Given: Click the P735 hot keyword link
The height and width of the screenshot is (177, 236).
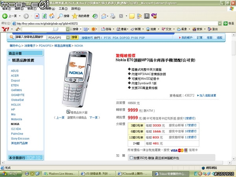Looking at the screenshot, I should tap(107, 38).
